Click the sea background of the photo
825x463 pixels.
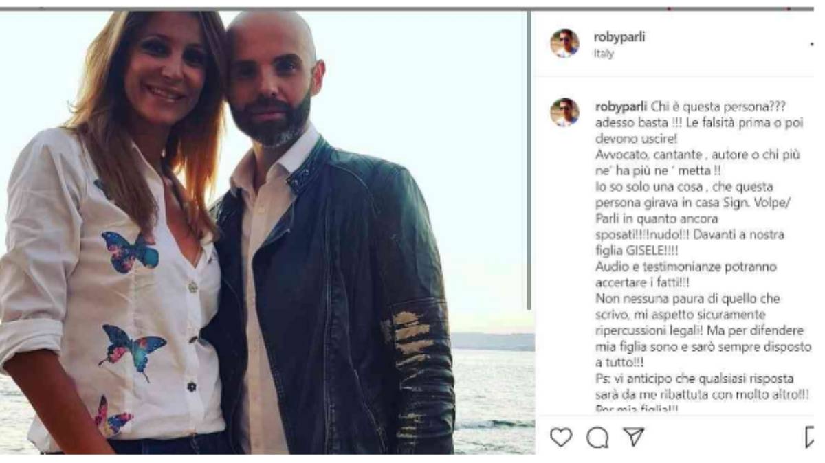coord(493,398)
